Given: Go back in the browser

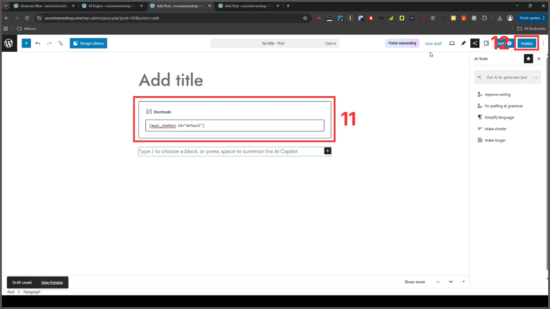Looking at the screenshot, I should [6, 18].
